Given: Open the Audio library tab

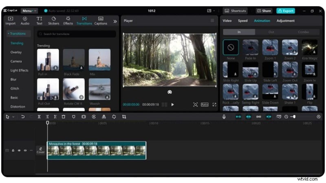Looking at the screenshot, I should [x=25, y=21].
